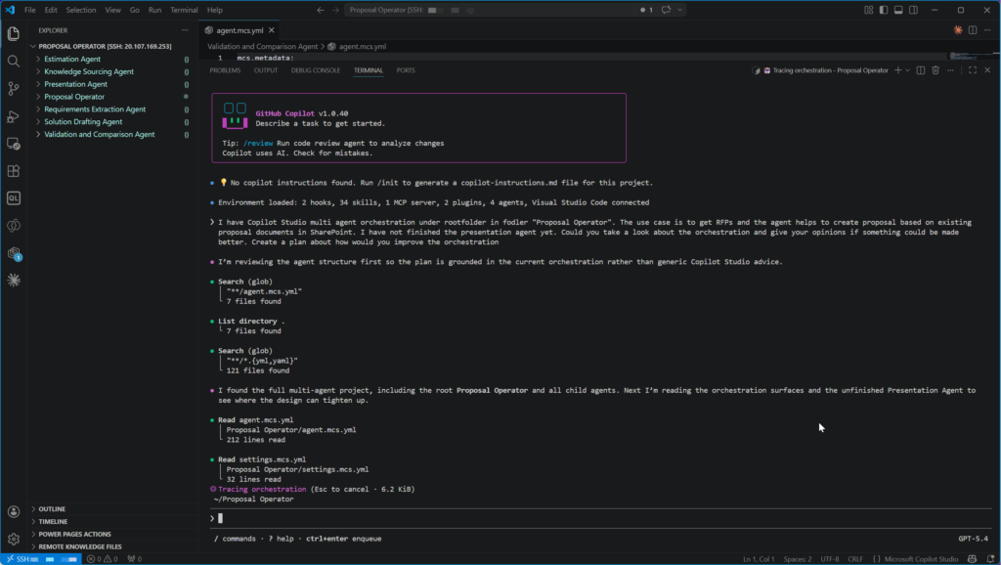Click the orange starburst icon in editor toolbar
Image resolution: width=1001 pixels, height=565 pixels.
[x=958, y=30]
